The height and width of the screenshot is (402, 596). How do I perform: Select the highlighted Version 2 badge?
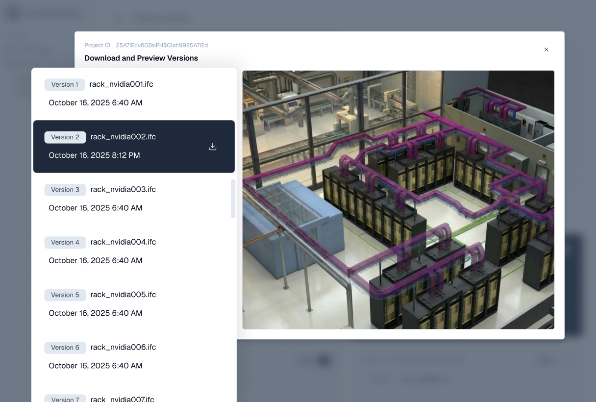coord(65,137)
